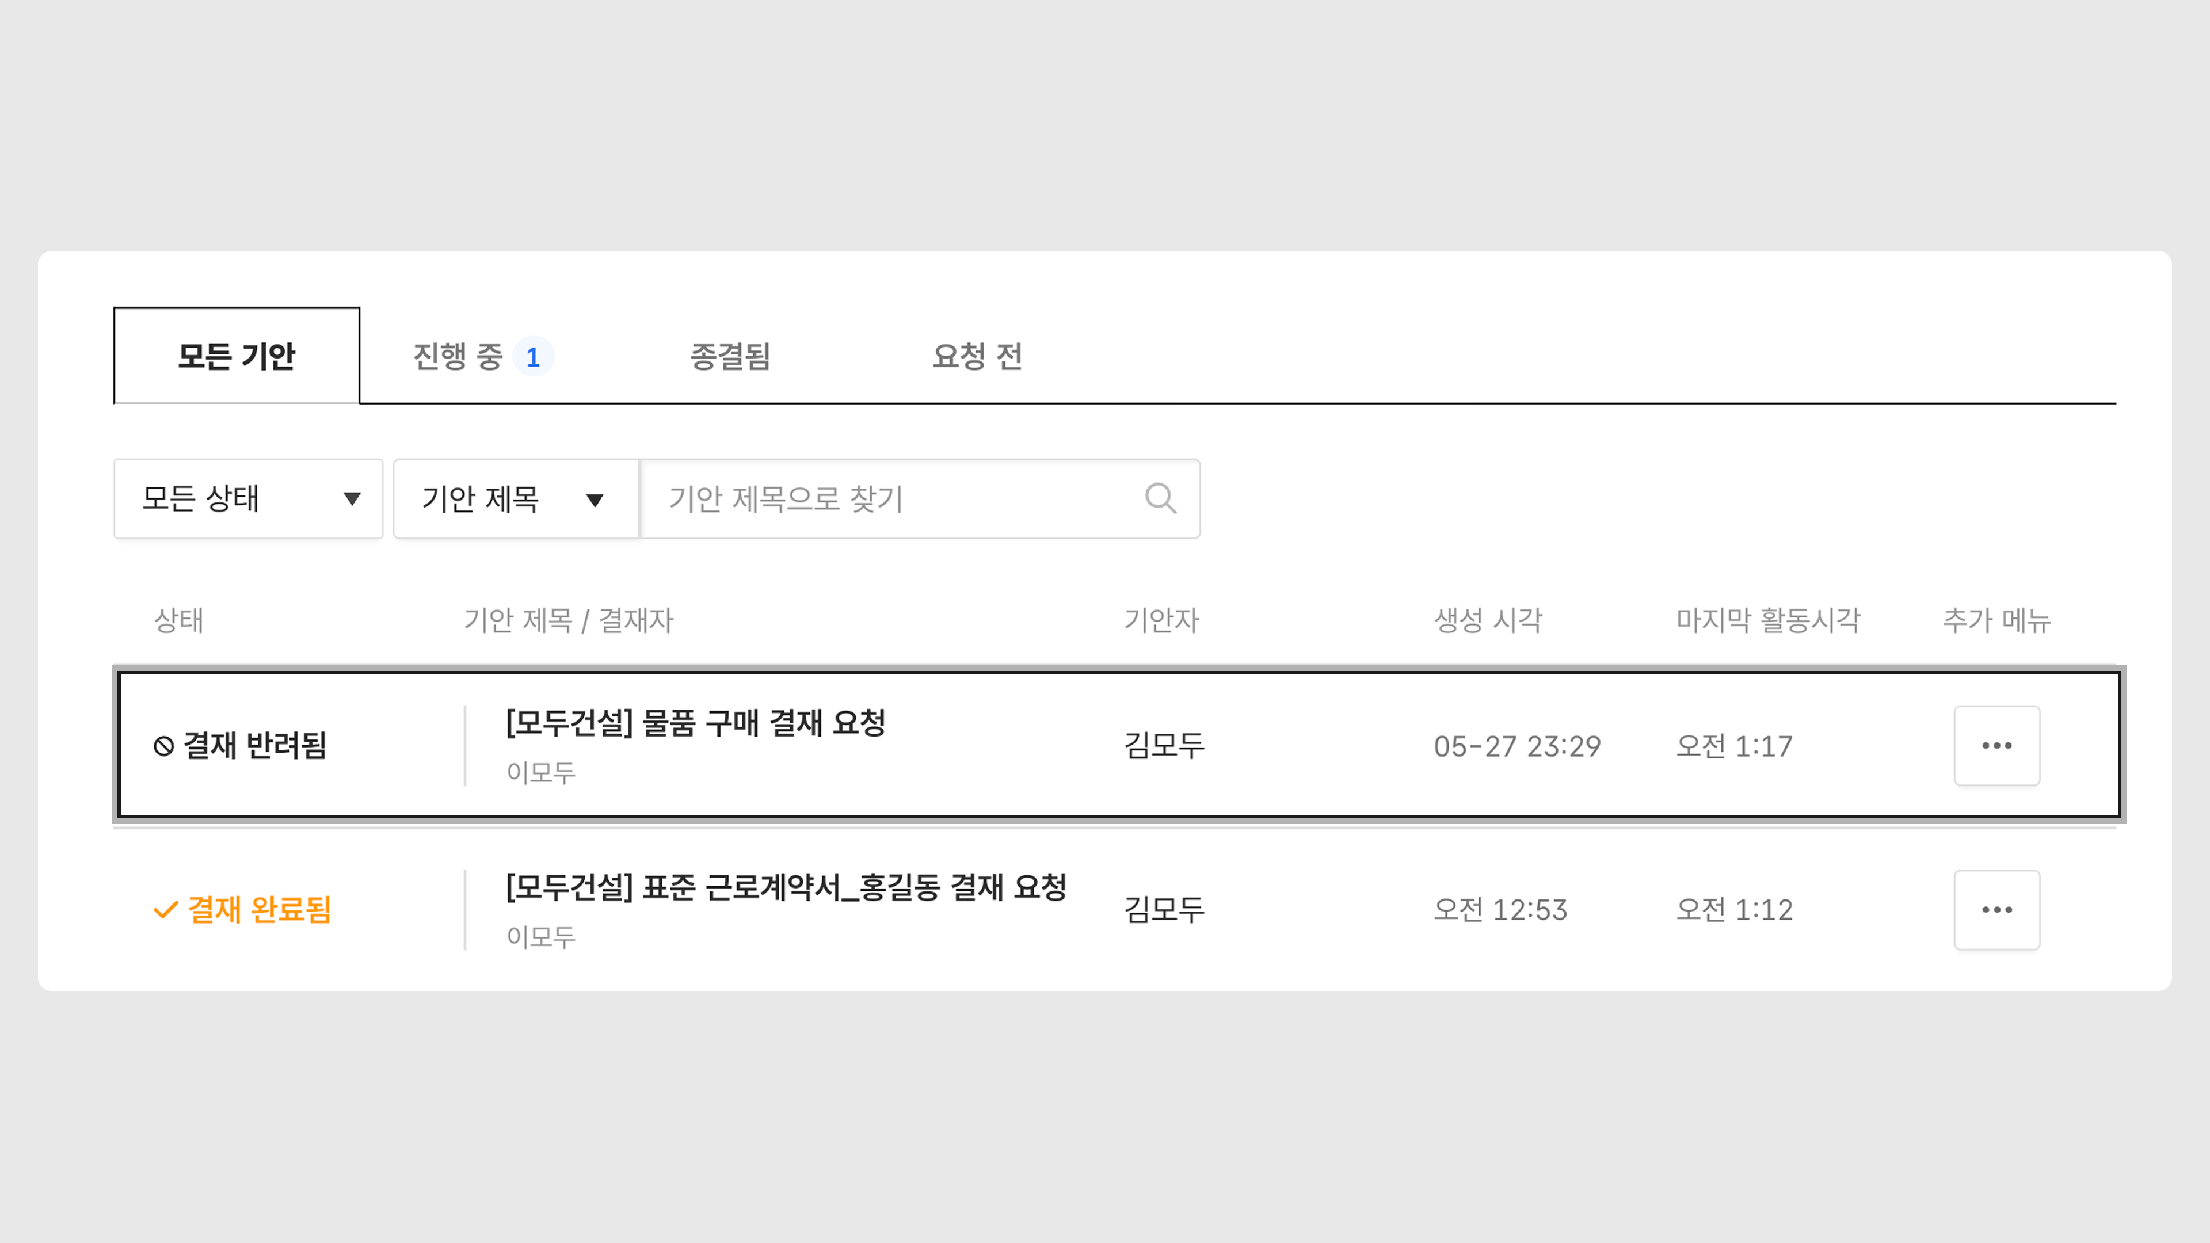This screenshot has width=2210, height=1243.
Task: Expand the 모든 상태 status dropdown
Action: click(x=248, y=498)
